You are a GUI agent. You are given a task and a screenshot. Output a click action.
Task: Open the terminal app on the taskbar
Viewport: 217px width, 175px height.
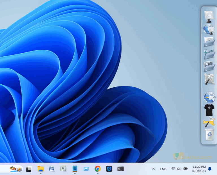[120, 169]
